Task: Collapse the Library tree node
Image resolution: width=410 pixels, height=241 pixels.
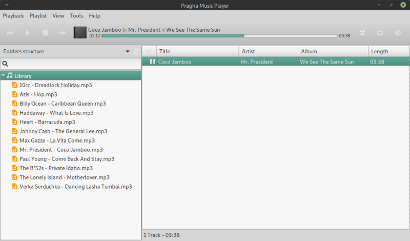Action: [x=3, y=75]
